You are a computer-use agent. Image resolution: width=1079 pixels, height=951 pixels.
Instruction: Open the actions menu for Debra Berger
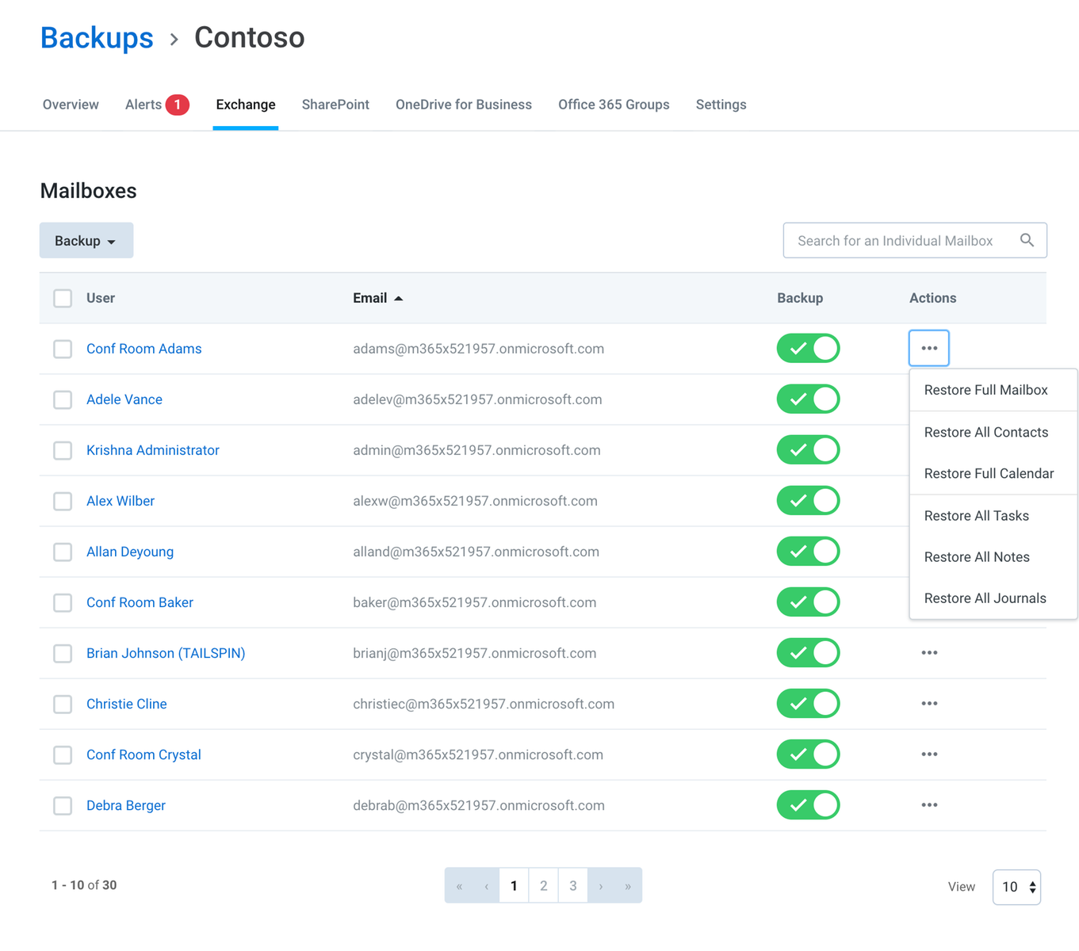929,805
